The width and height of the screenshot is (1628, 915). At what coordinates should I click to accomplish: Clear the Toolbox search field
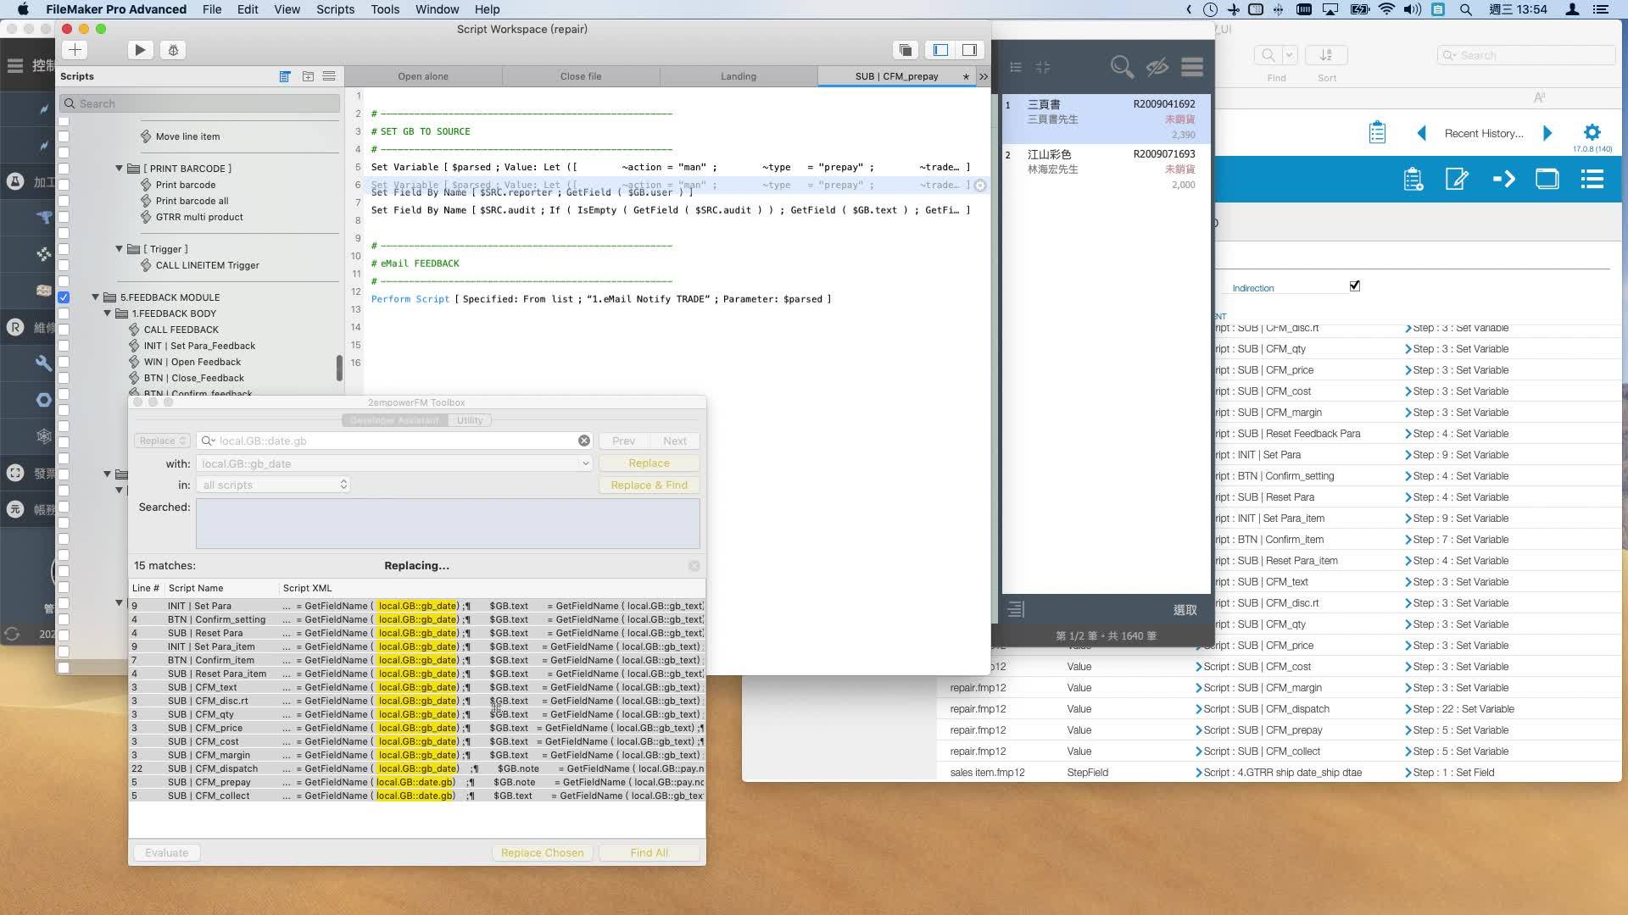[584, 441]
